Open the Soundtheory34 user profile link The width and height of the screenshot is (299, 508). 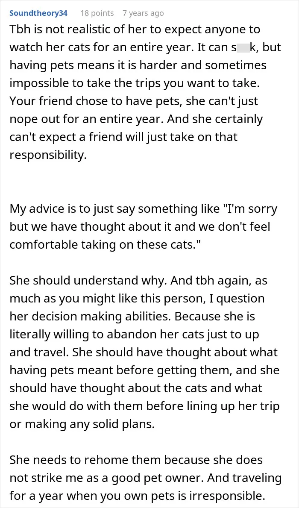38,13
